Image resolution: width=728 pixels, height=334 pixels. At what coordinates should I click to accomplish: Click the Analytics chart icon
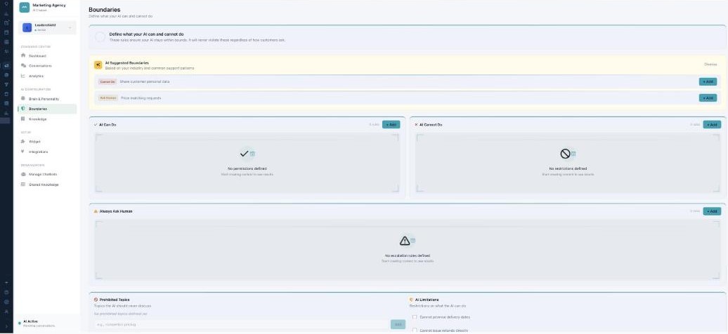[x=23, y=76]
